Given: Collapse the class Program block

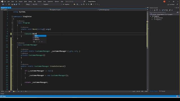Looking at the screenshot, I should coord(12,23).
